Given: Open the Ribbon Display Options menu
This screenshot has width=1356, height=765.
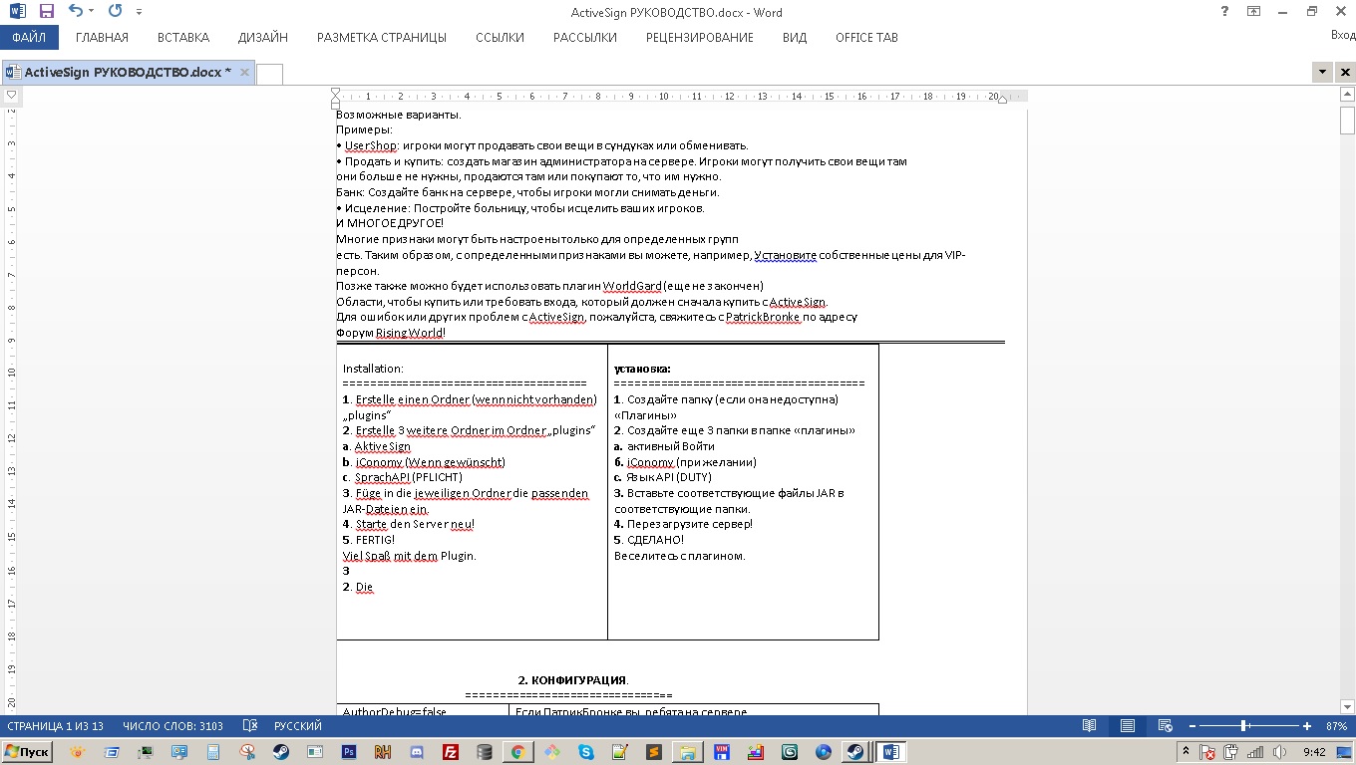Looking at the screenshot, I should (1253, 12).
